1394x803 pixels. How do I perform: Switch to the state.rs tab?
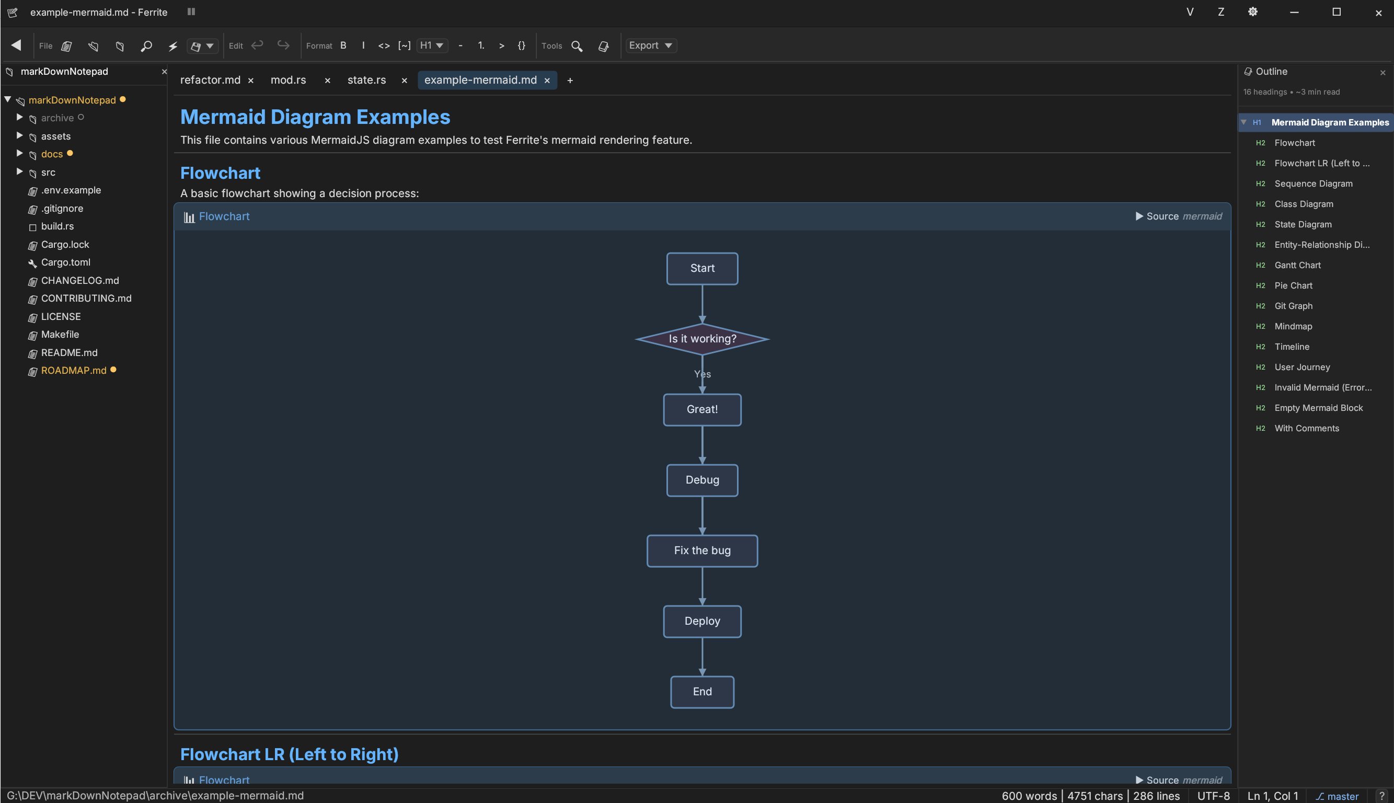[366, 80]
